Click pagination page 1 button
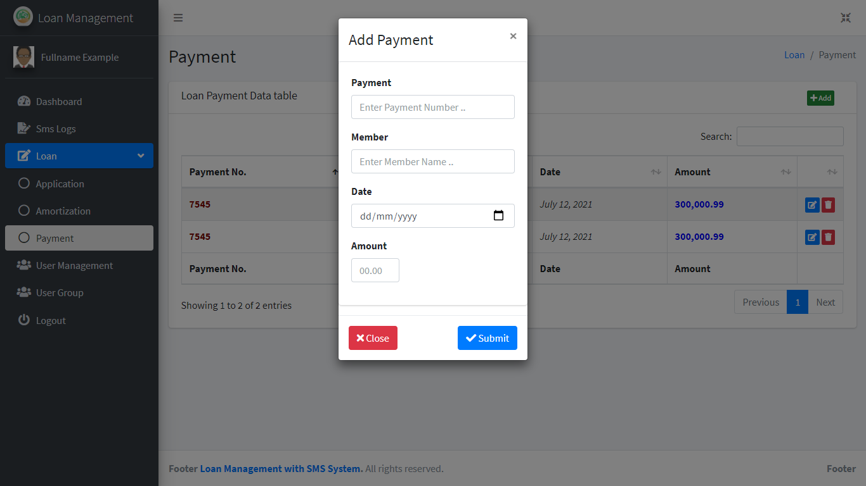The width and height of the screenshot is (866, 486). [x=798, y=302]
